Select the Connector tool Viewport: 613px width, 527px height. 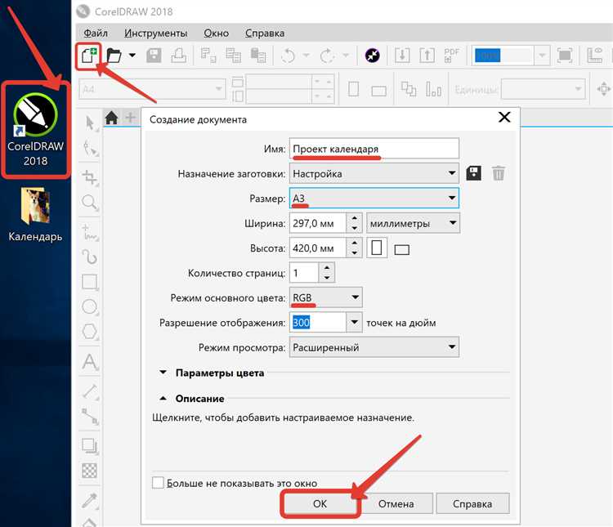click(x=90, y=417)
